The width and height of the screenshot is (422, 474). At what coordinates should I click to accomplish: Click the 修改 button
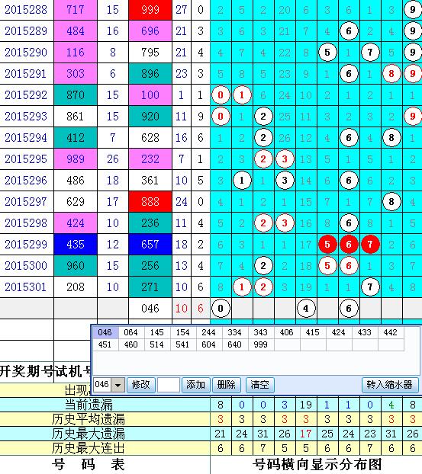[x=140, y=385]
